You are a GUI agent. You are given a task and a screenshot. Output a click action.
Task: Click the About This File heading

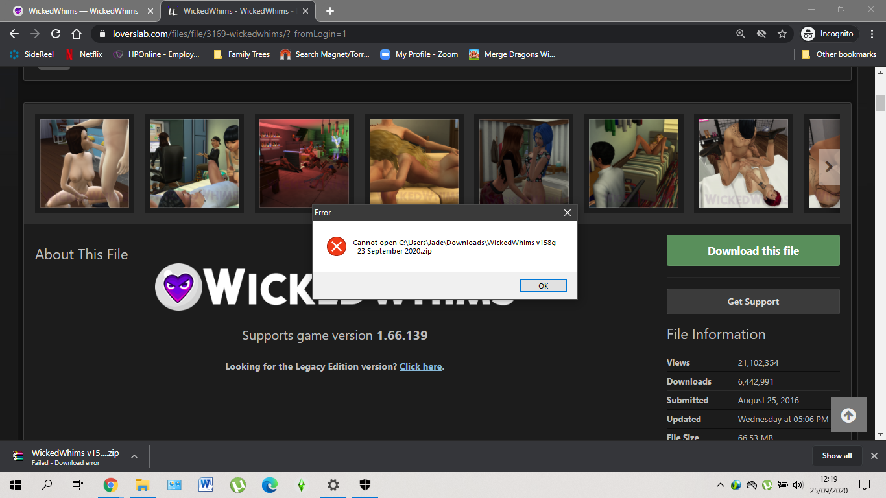[x=82, y=254]
